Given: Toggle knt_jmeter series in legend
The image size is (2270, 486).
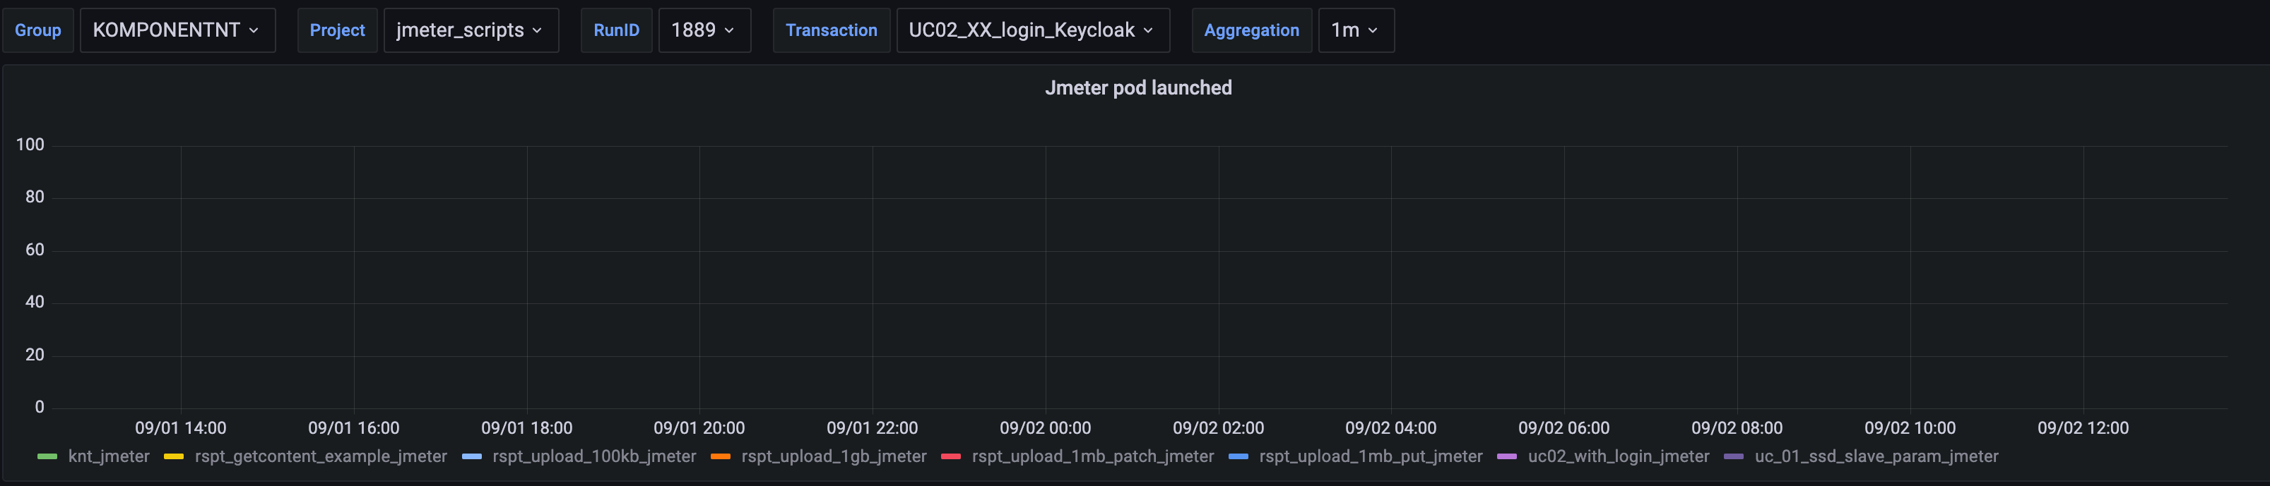Looking at the screenshot, I should click(x=108, y=457).
